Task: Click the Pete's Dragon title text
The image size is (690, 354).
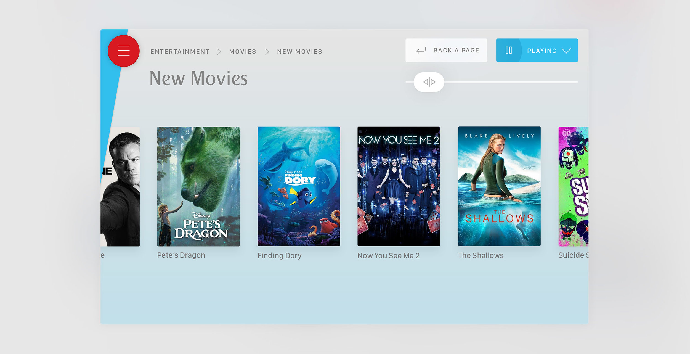Action: 181,255
